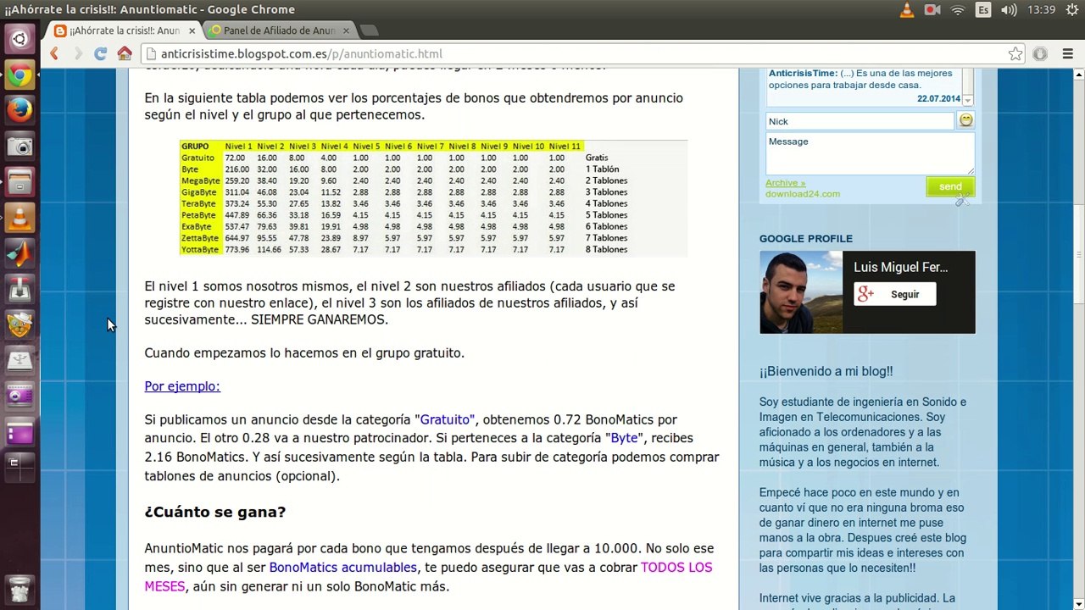1085x610 pixels.
Task: Click the 'TODOS LOS MESES' link
Action: [x=428, y=577]
